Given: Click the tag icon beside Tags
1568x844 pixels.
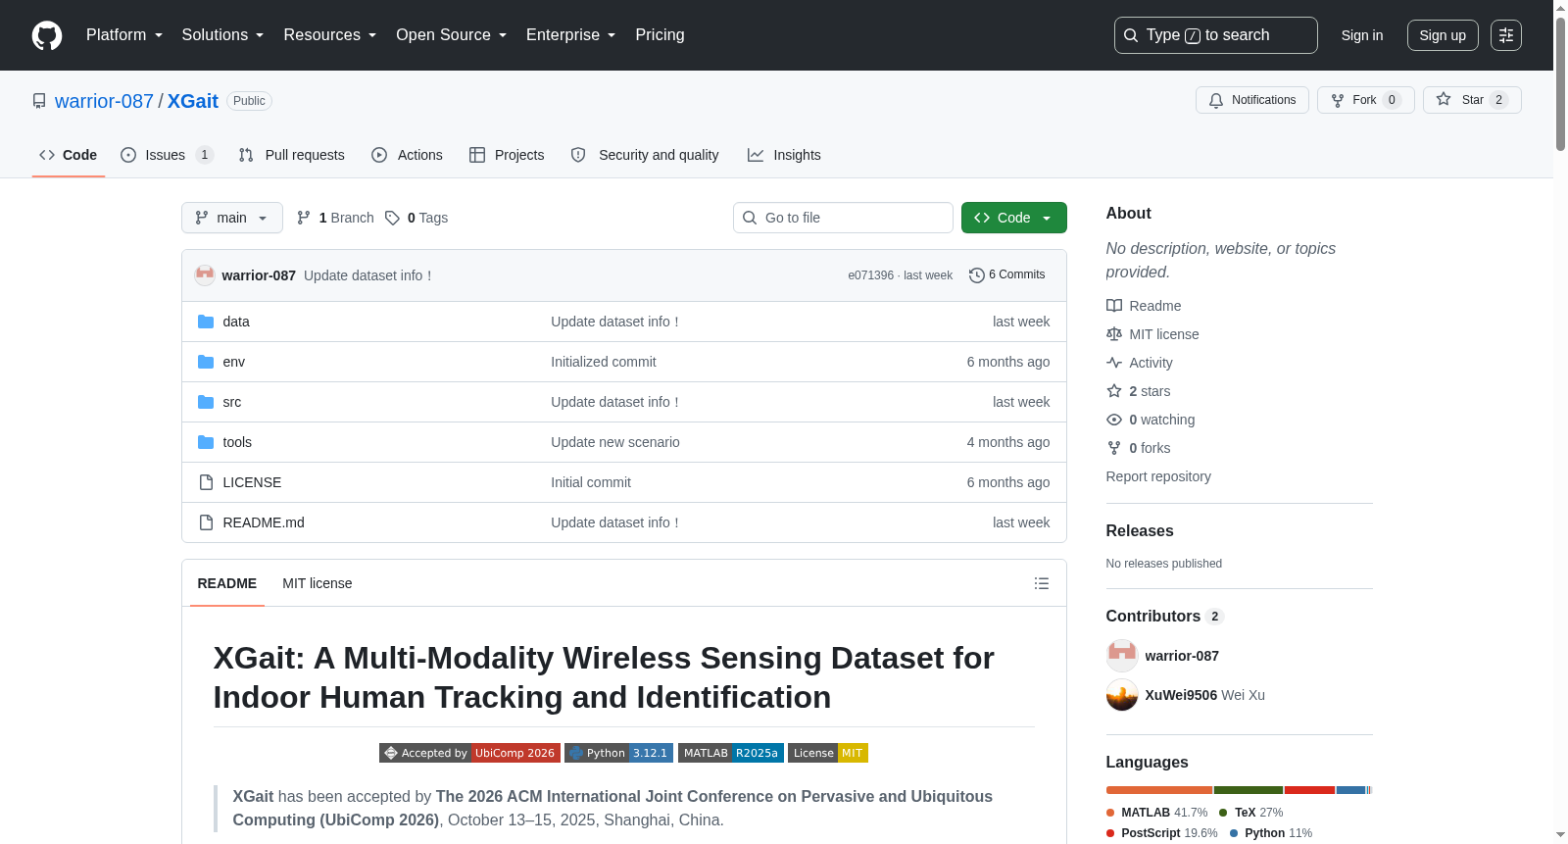Looking at the screenshot, I should (x=392, y=218).
